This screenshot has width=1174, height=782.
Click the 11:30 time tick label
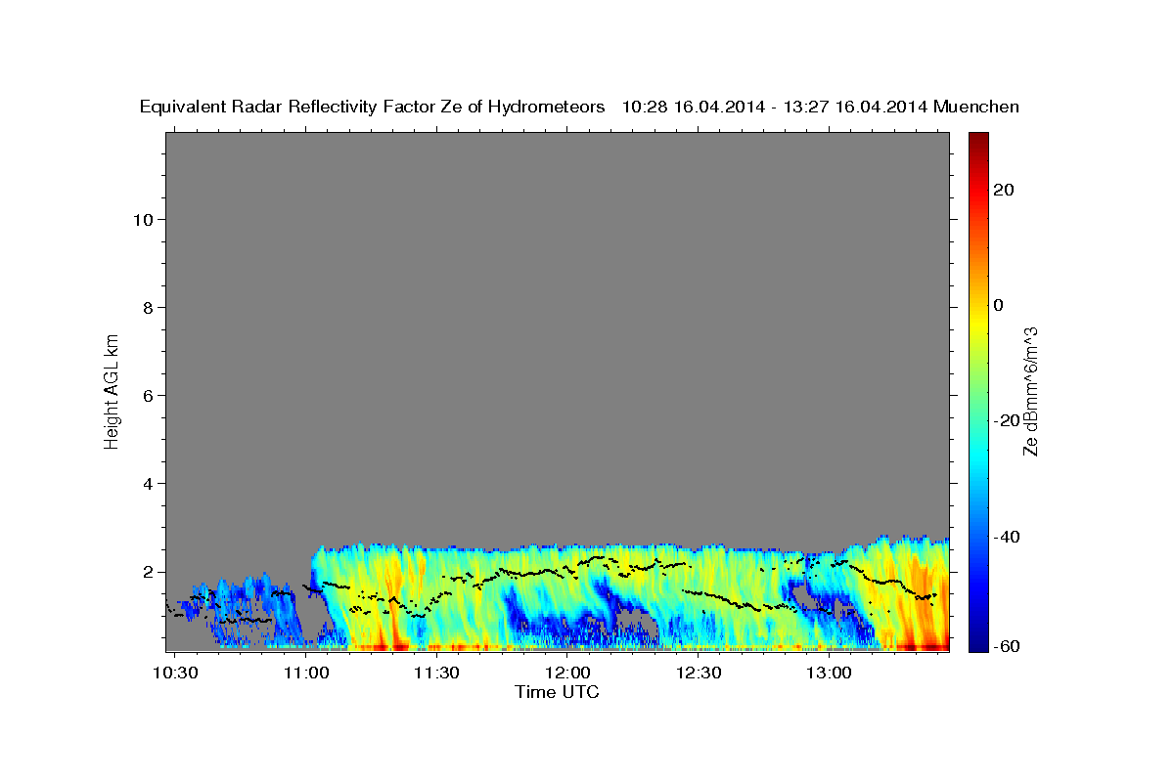[436, 673]
